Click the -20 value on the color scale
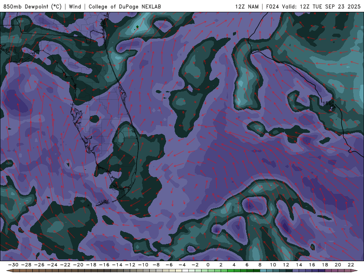Viewport: 364px width, 273px height. [78, 265]
